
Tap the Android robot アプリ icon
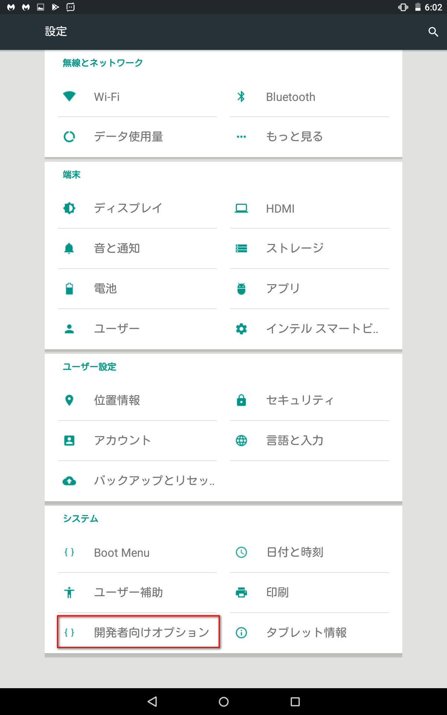click(x=241, y=289)
